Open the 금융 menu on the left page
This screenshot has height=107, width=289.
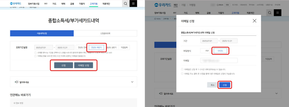[72, 4]
